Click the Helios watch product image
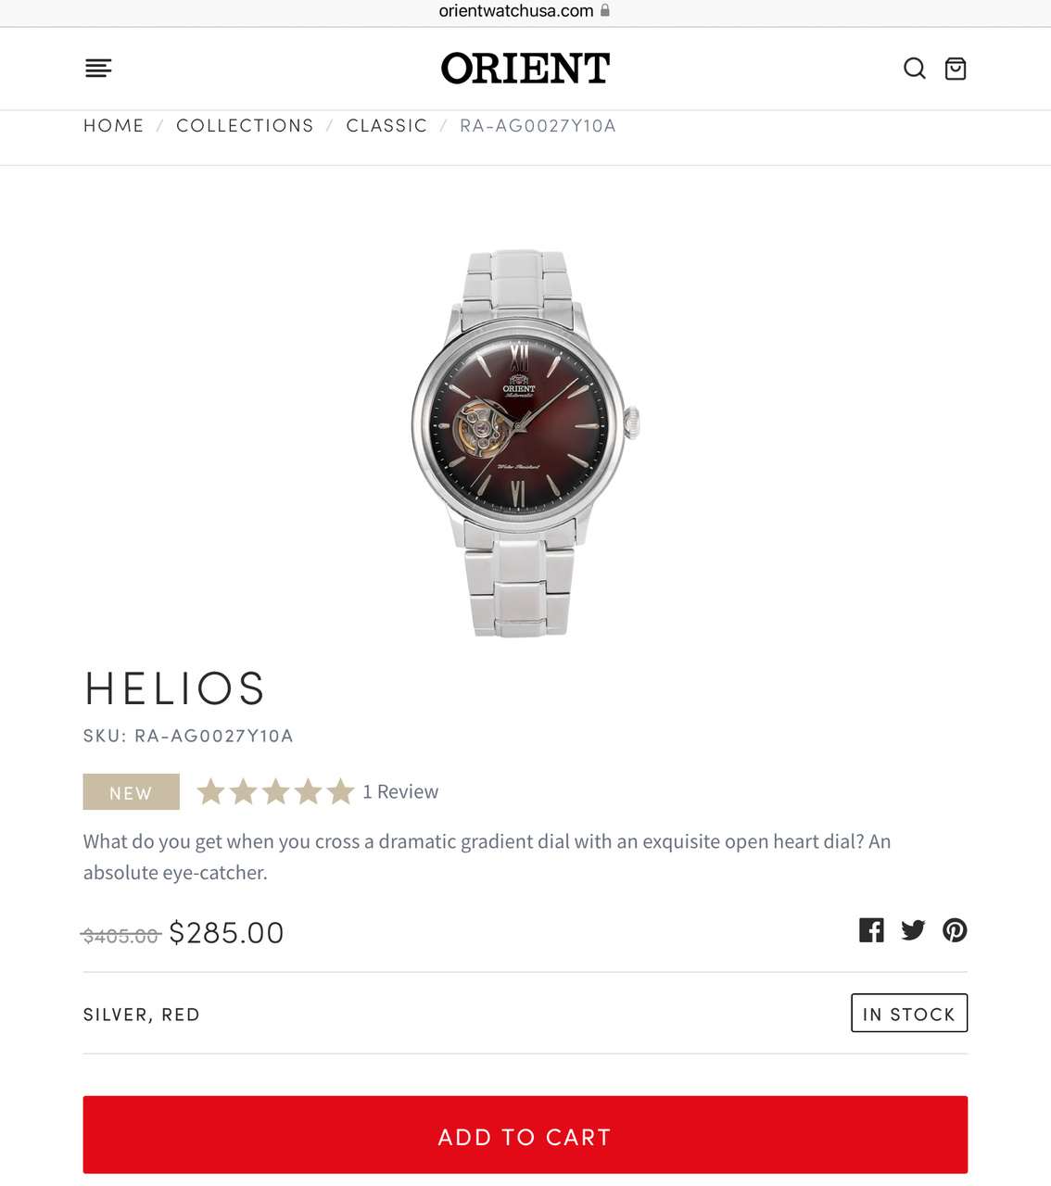 click(525, 443)
